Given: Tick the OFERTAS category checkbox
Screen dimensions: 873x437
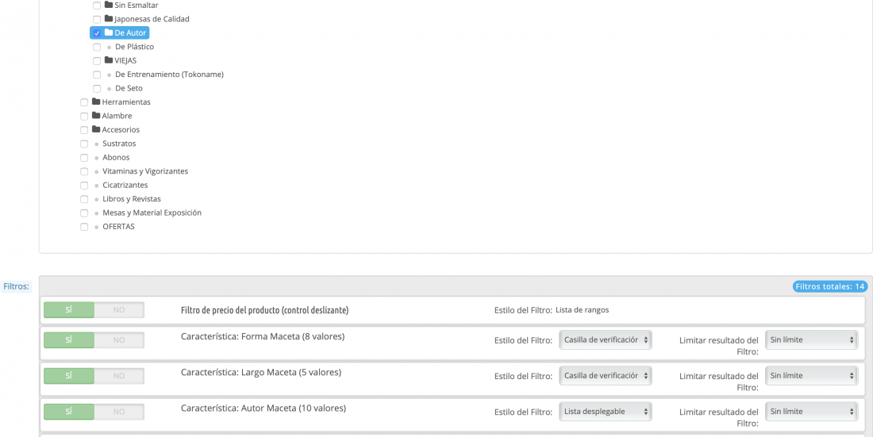Looking at the screenshot, I should [84, 227].
